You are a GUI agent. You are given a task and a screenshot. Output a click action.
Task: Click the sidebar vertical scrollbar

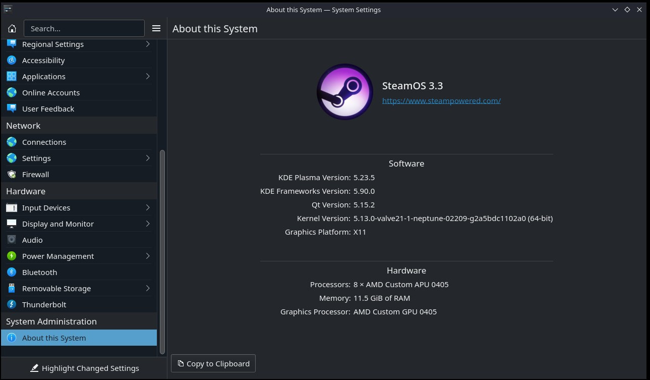click(162, 252)
